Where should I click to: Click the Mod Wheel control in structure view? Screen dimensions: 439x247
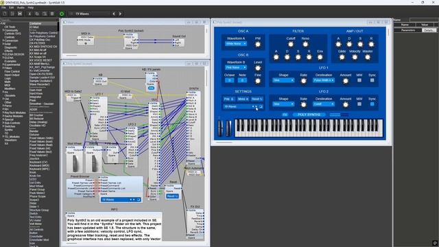click(75, 163)
